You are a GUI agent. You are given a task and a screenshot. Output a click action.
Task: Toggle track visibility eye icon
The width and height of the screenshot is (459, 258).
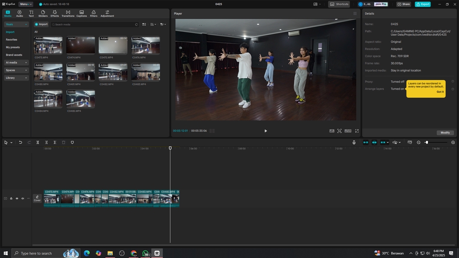coord(17,198)
